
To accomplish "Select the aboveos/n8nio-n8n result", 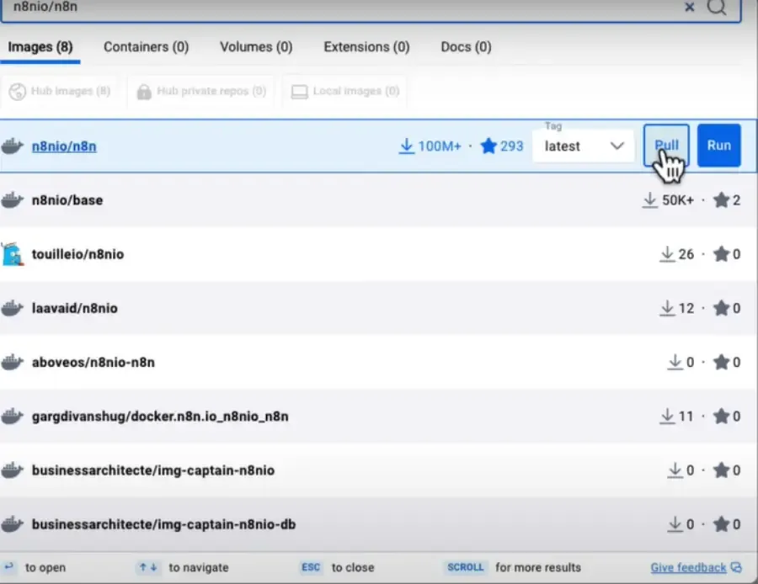I will (378, 363).
